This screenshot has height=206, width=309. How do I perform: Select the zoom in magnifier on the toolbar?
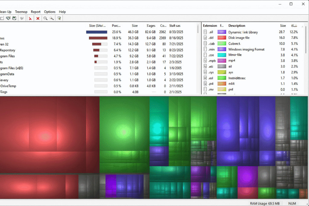point(46,18)
